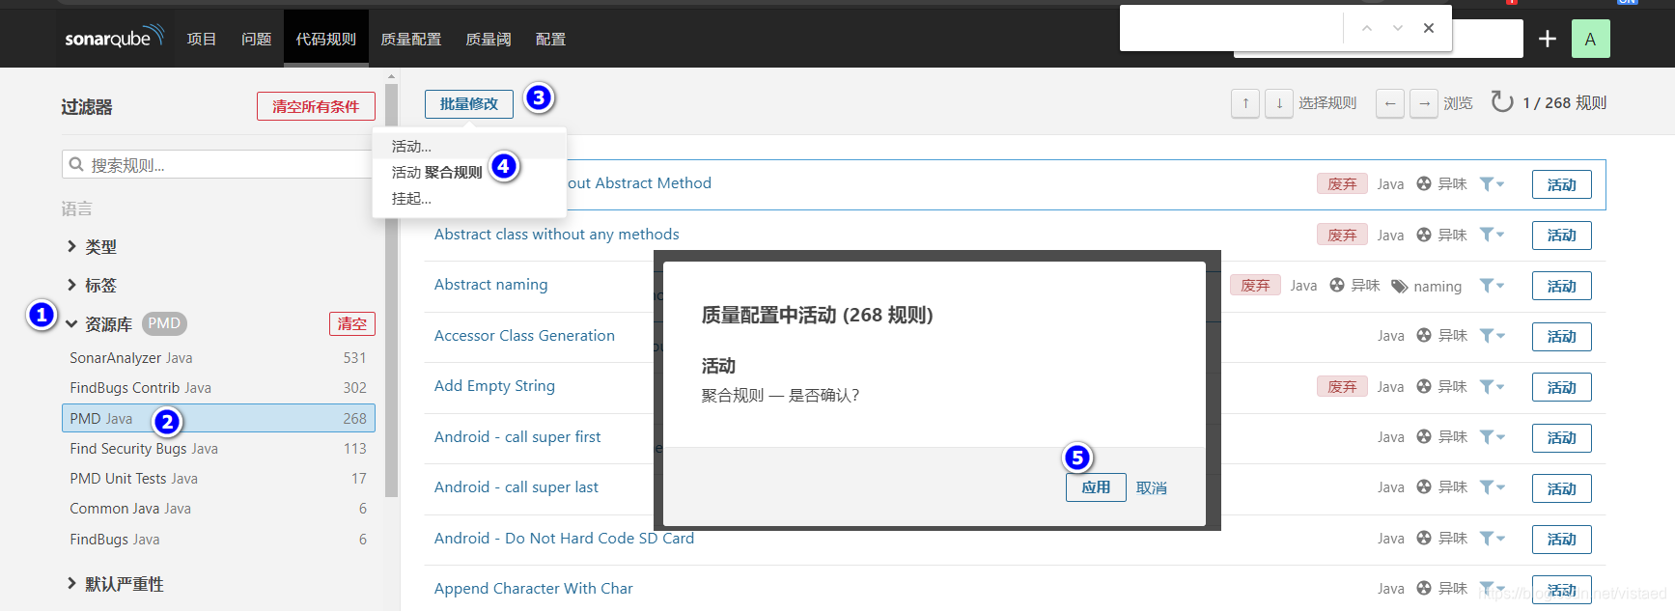Screen dimensions: 1675x611
Task: Click the naming tag on Abstract naming row
Action: 1427,286
